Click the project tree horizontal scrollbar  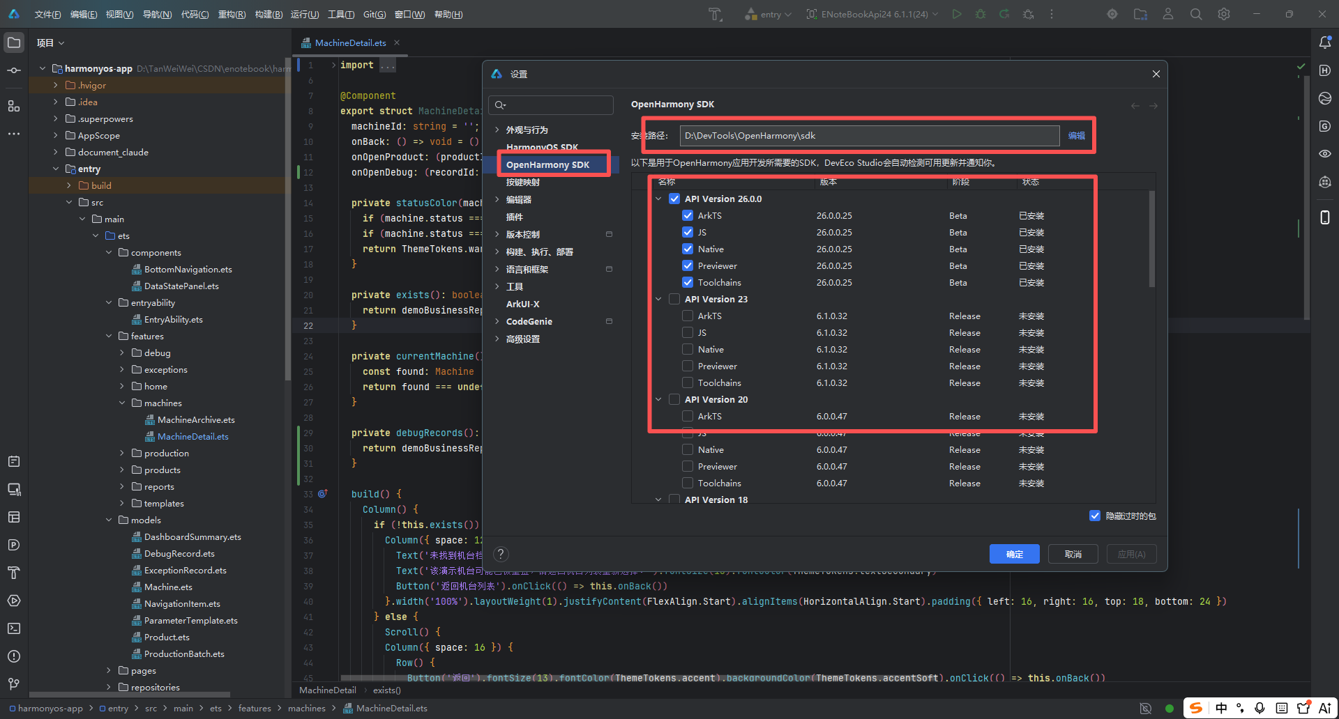coord(130,694)
